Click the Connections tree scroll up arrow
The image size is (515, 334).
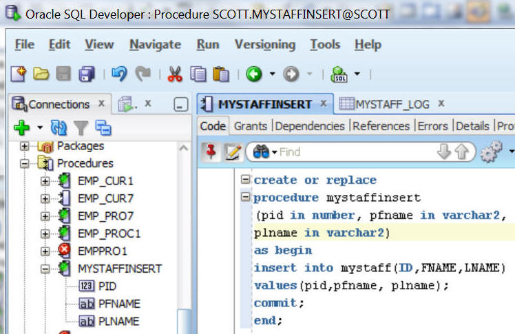coord(184,149)
